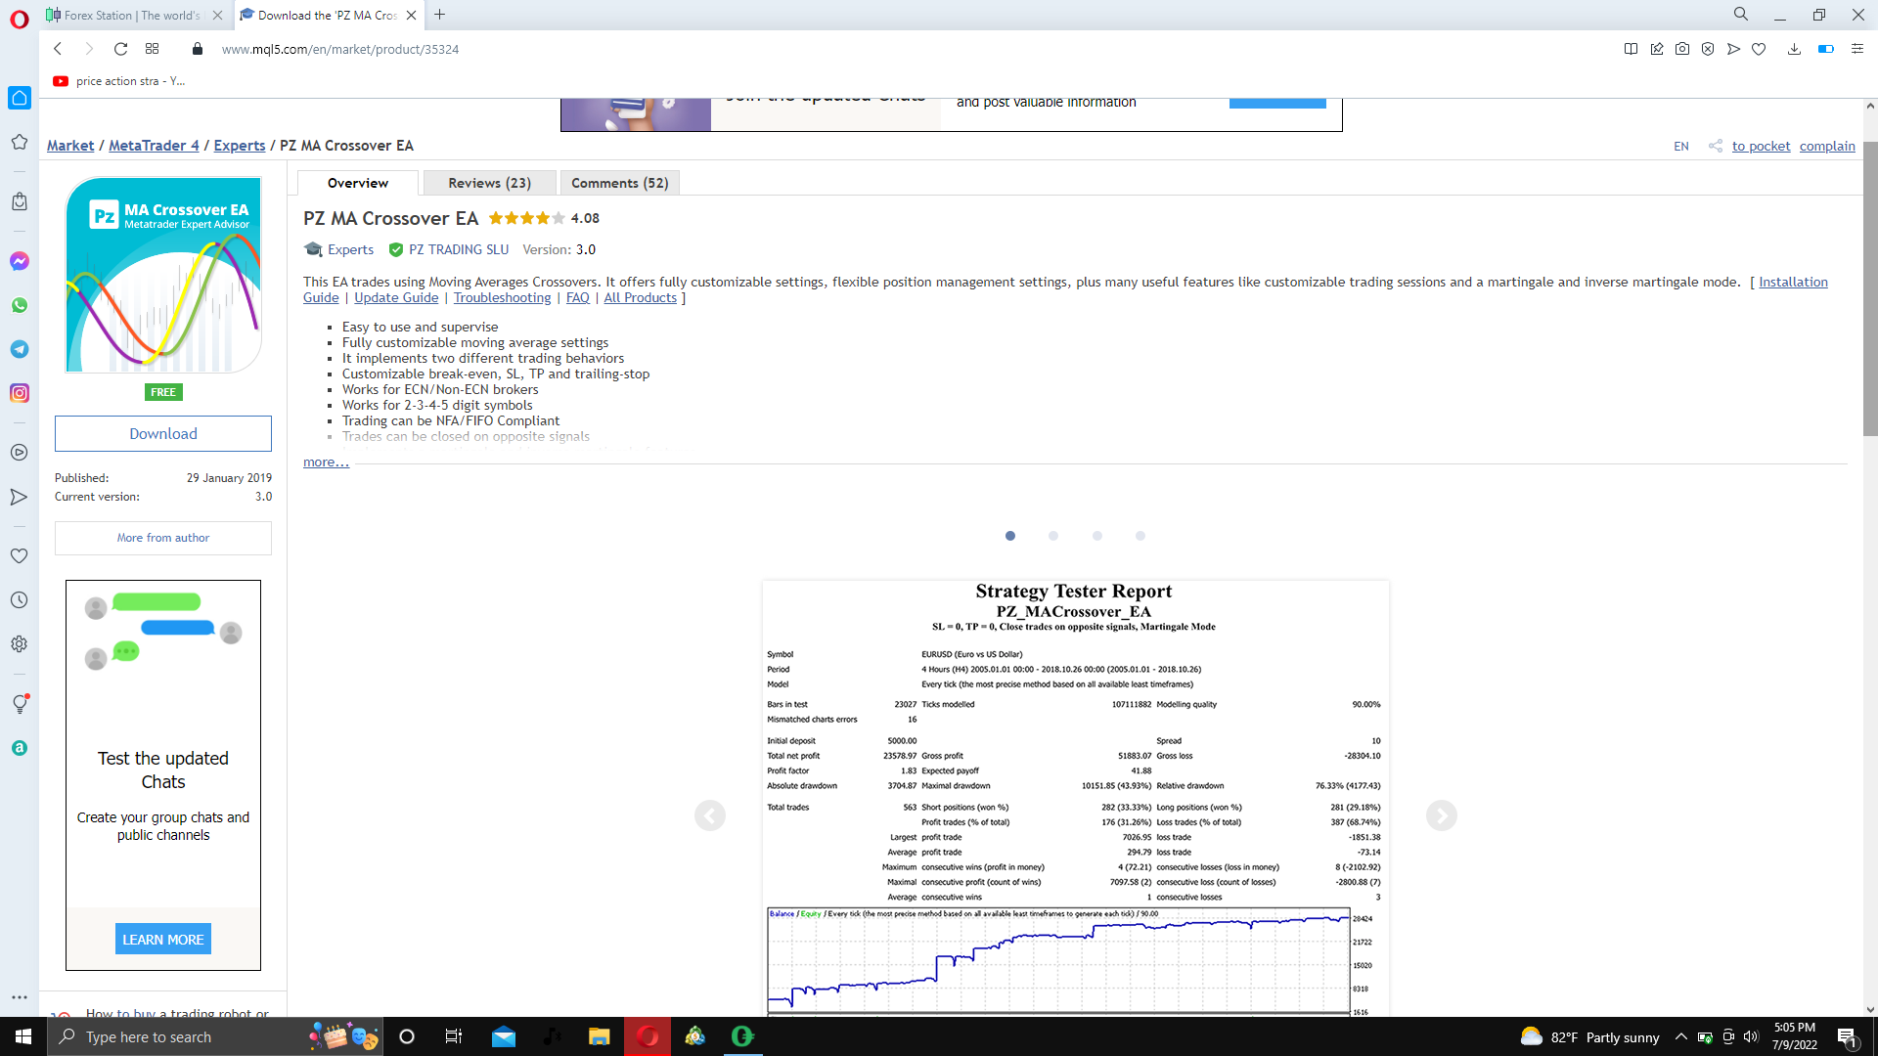The height and width of the screenshot is (1056, 1878).
Task: Reload the current page
Action: click(x=120, y=49)
